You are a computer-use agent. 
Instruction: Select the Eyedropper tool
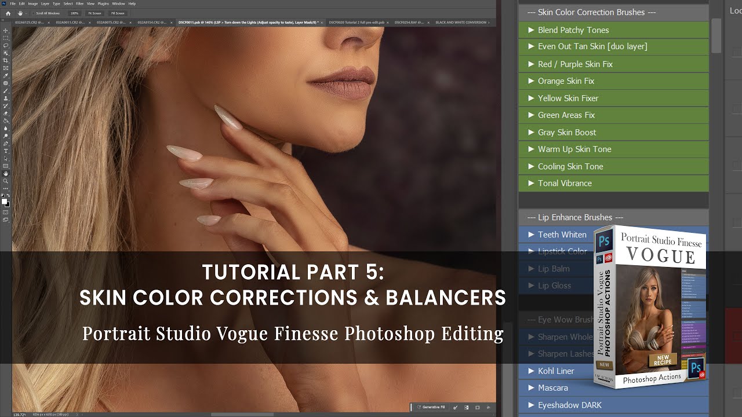6,75
